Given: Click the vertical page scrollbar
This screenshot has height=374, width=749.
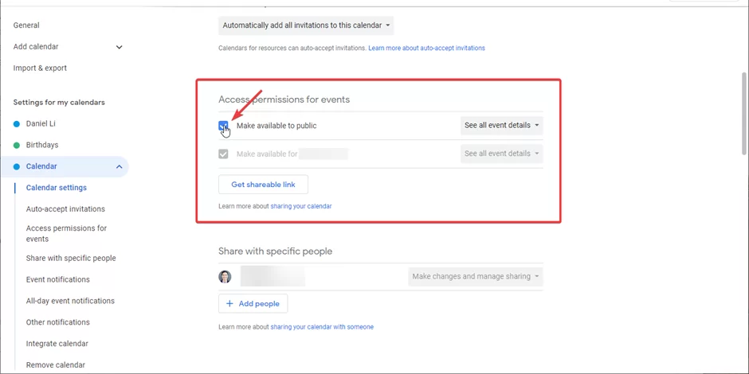Looking at the screenshot, I should coord(743,114).
